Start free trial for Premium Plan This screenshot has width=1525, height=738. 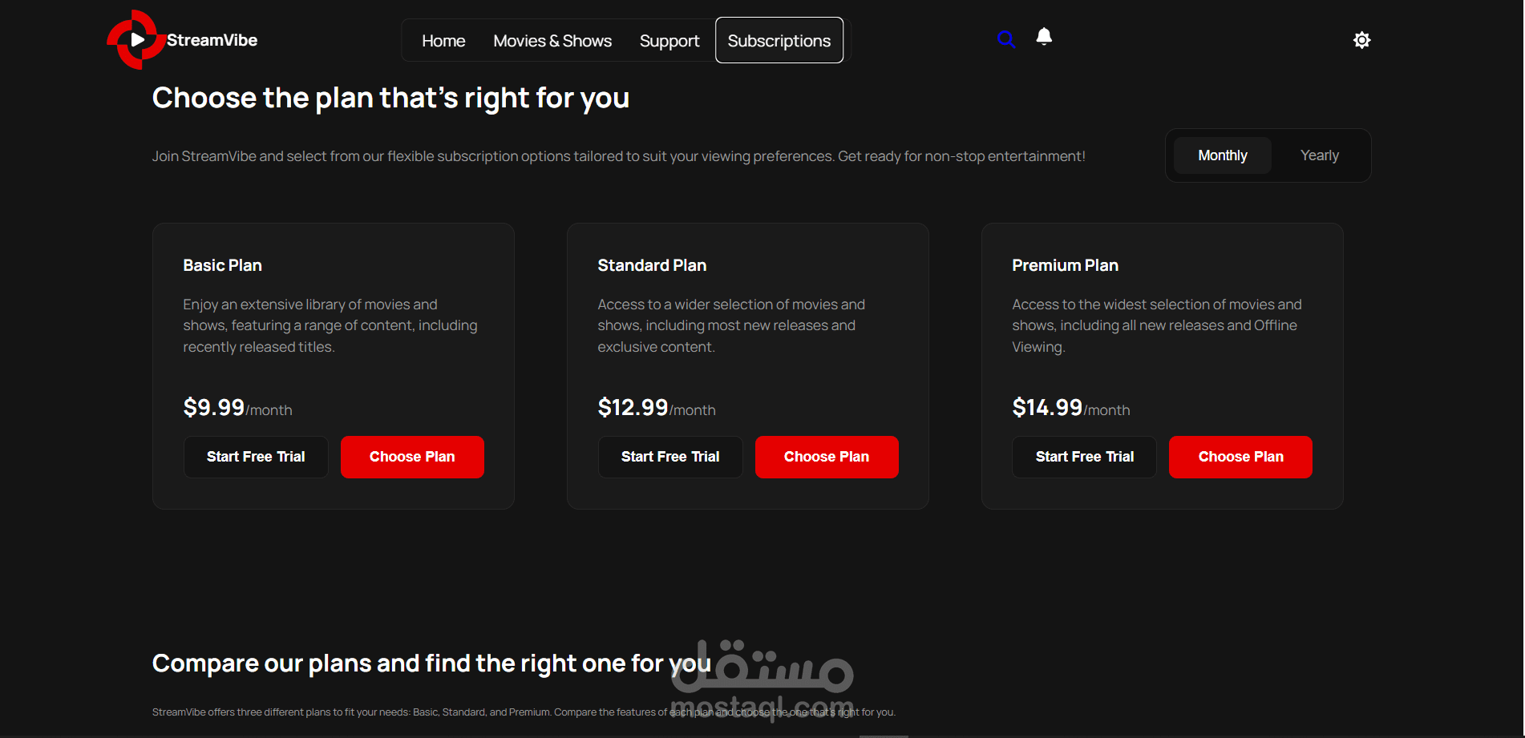(x=1084, y=457)
